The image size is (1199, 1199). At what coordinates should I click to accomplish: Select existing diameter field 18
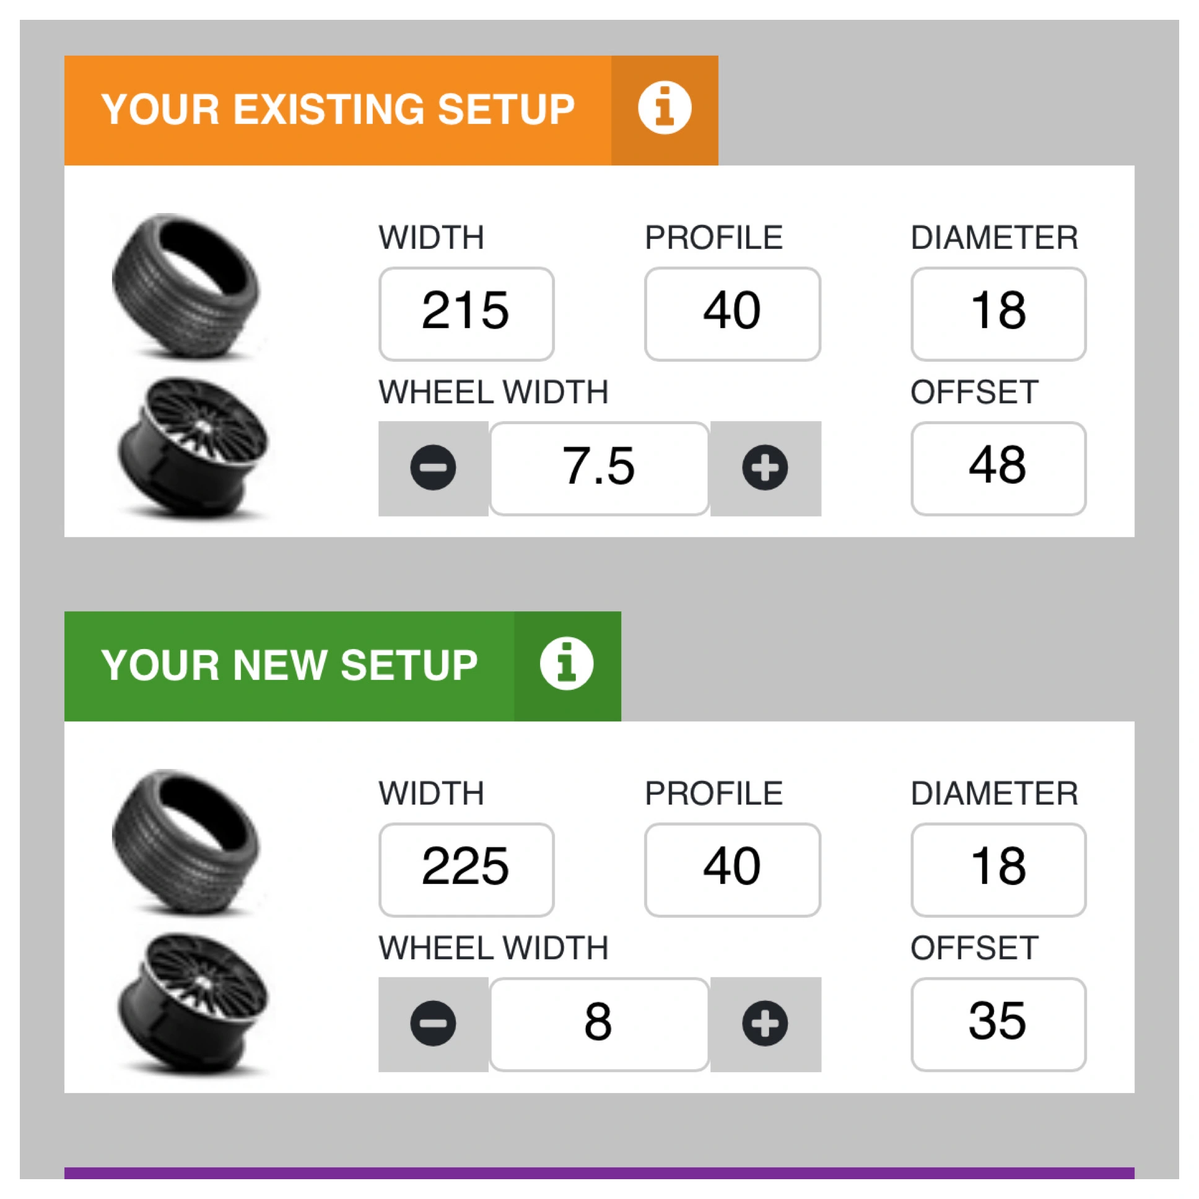[998, 314]
